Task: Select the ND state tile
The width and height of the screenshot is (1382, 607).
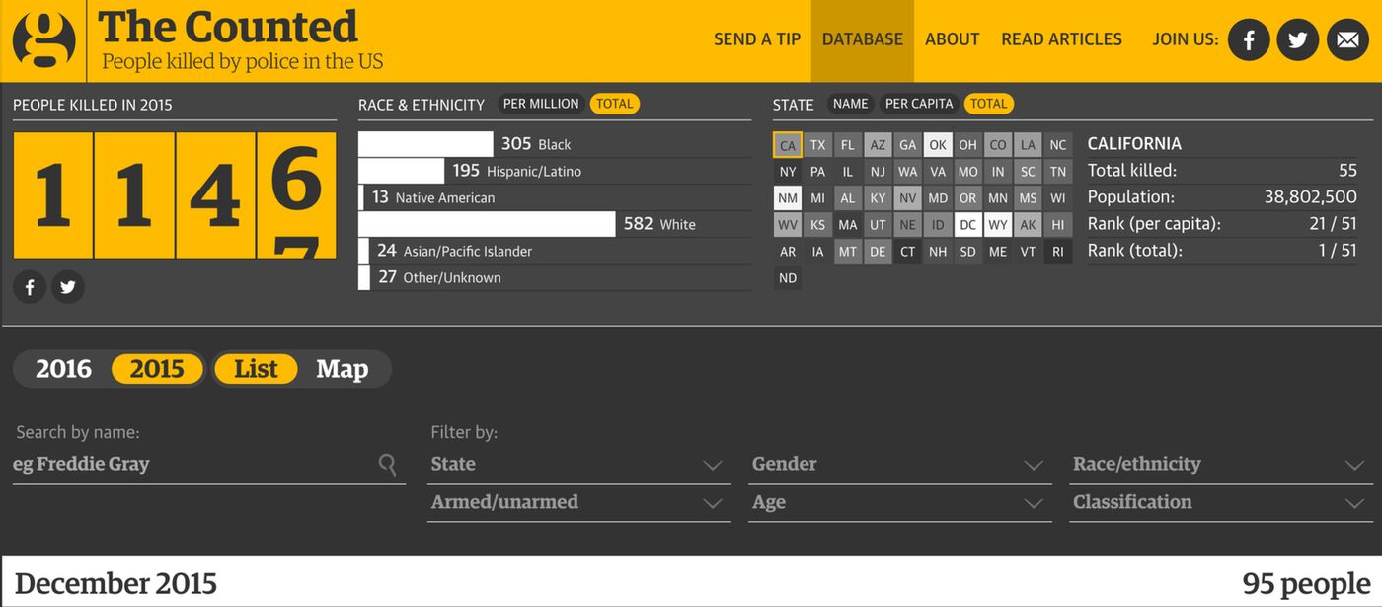Action: [x=788, y=278]
